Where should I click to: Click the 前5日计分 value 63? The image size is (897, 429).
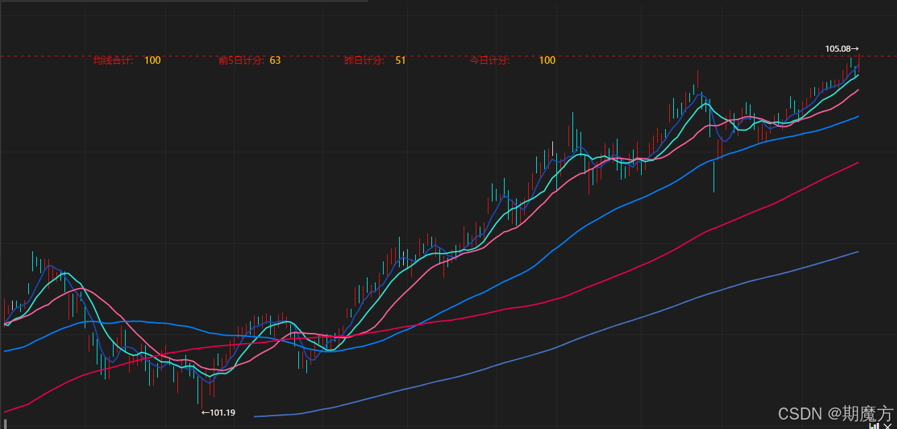[x=275, y=60]
